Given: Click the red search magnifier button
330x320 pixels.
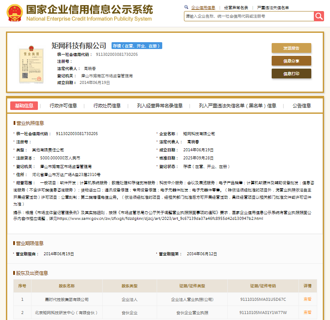Looking at the screenshot, I should (x=319, y=16).
